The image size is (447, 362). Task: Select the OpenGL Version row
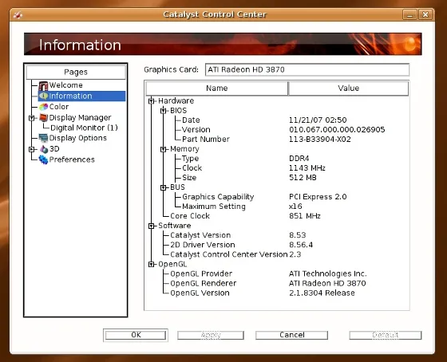pos(277,293)
